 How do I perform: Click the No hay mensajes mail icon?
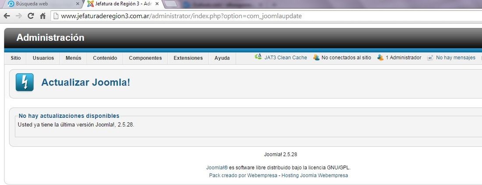tap(430, 58)
